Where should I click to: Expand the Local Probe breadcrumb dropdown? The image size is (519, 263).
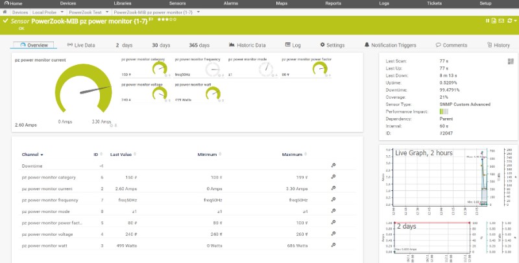coord(62,12)
